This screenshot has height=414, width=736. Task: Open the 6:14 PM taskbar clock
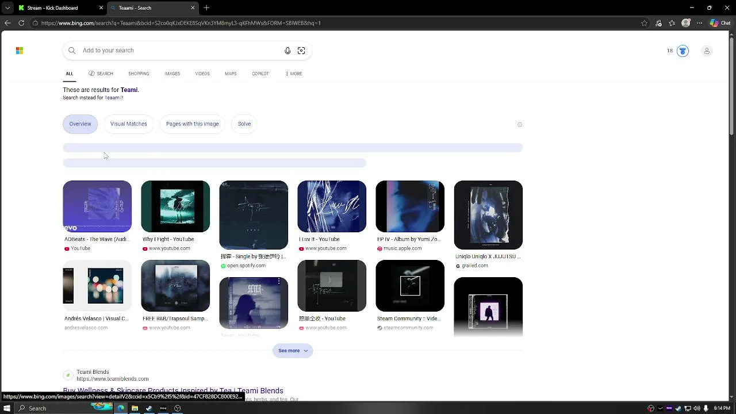(x=722, y=408)
